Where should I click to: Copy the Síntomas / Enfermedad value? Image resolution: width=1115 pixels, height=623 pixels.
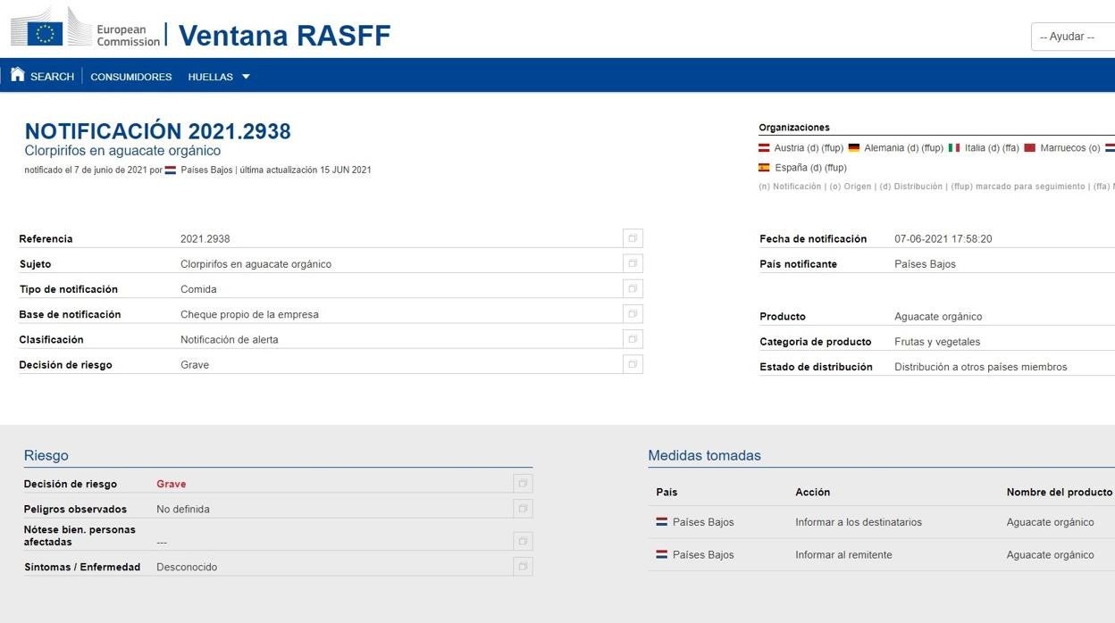coord(523,566)
